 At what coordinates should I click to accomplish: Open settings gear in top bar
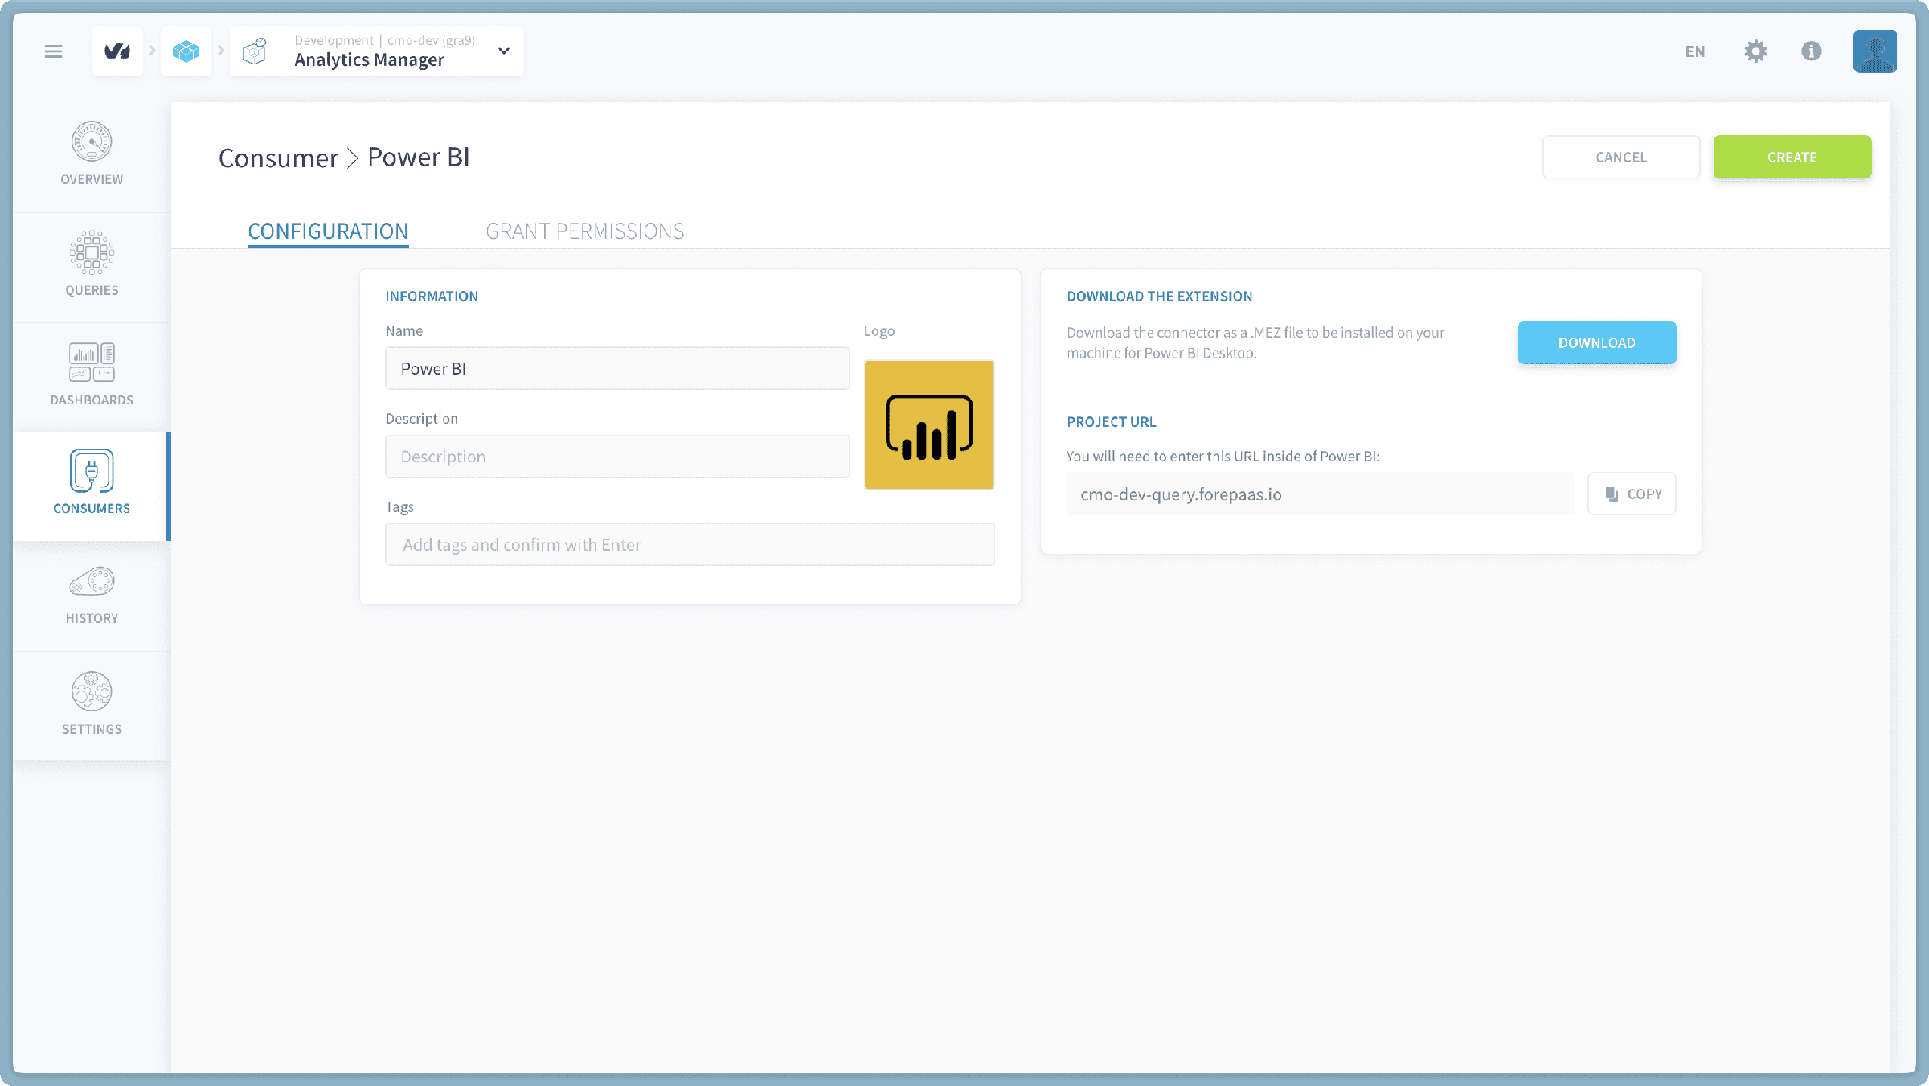coord(1755,51)
